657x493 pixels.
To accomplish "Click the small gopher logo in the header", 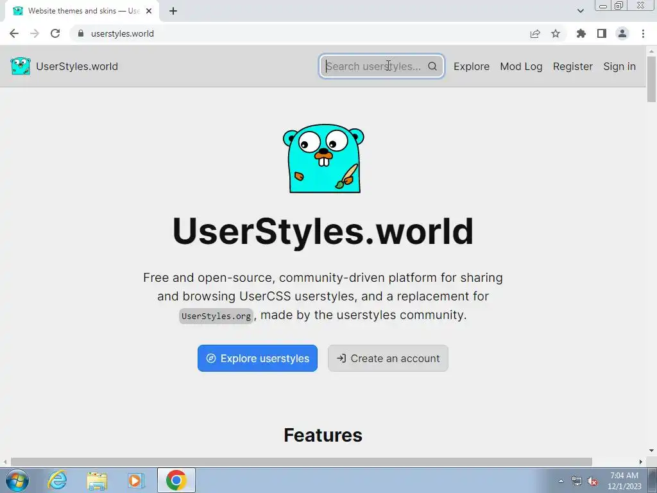I will [x=21, y=66].
